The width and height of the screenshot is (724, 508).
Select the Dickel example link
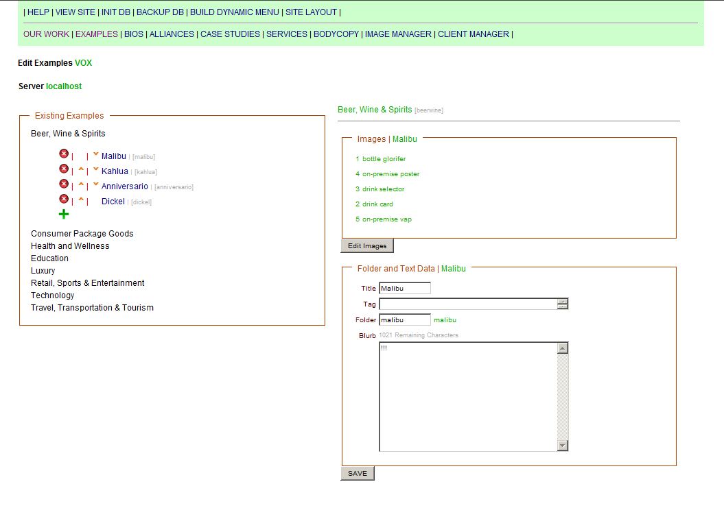click(x=113, y=202)
